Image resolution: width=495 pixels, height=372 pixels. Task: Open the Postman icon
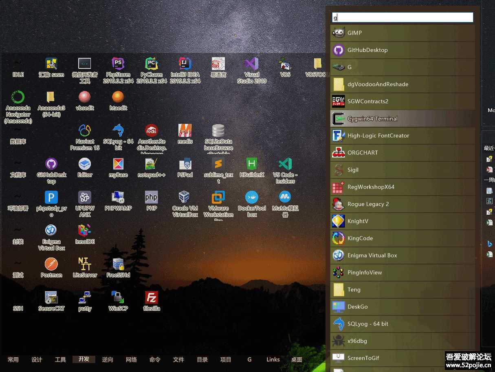pos(51,265)
